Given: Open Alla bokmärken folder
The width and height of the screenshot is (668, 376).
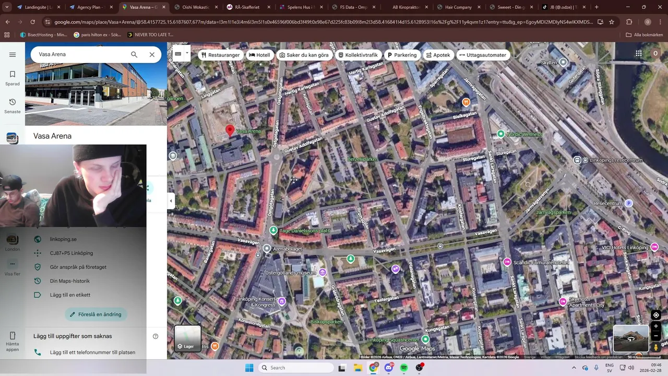Looking at the screenshot, I should [645, 35].
